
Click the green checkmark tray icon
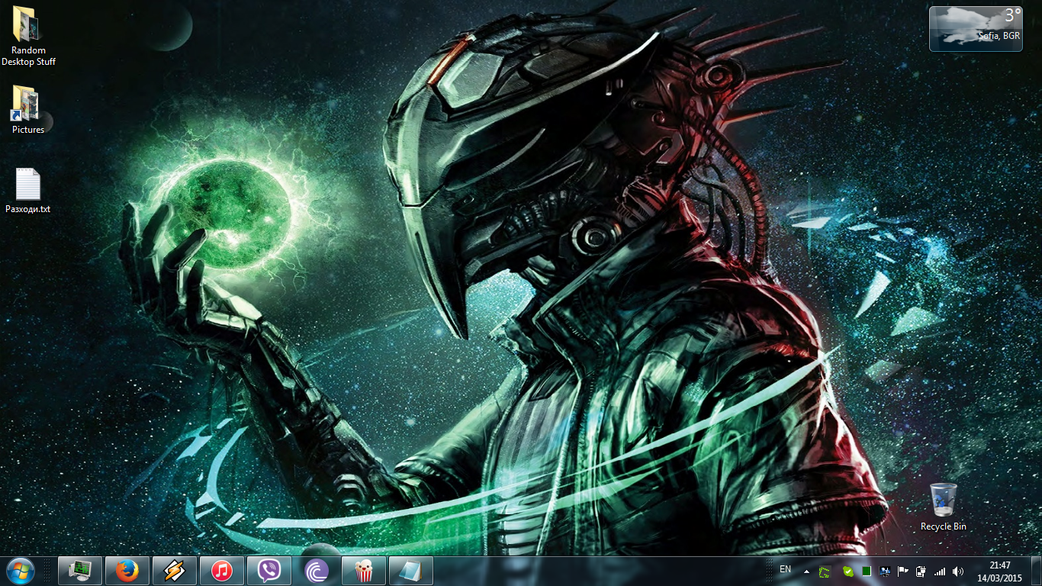tap(847, 571)
